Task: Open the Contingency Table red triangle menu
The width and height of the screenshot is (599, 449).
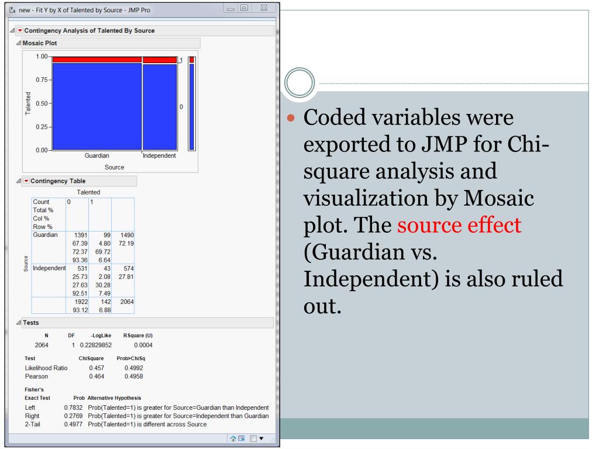Action: (x=26, y=181)
